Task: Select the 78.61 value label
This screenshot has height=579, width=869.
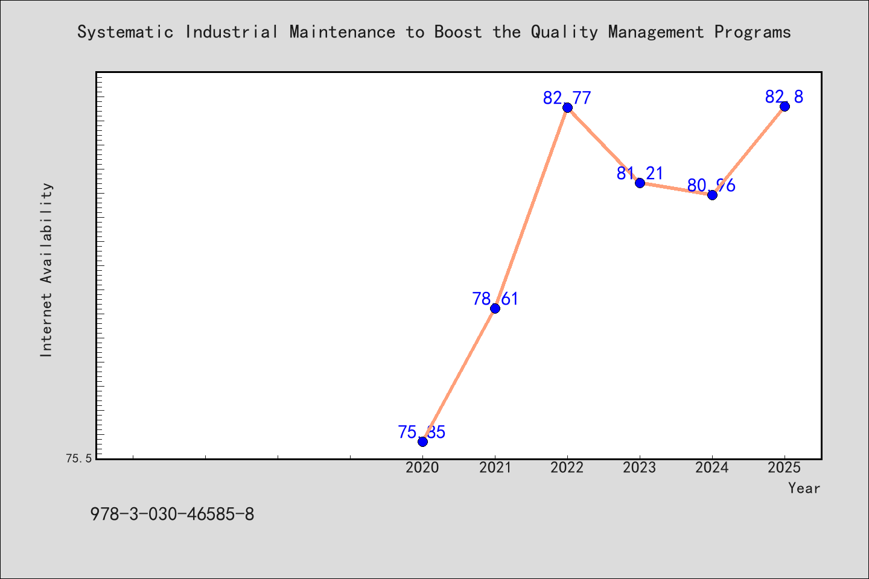Action: tap(495, 299)
